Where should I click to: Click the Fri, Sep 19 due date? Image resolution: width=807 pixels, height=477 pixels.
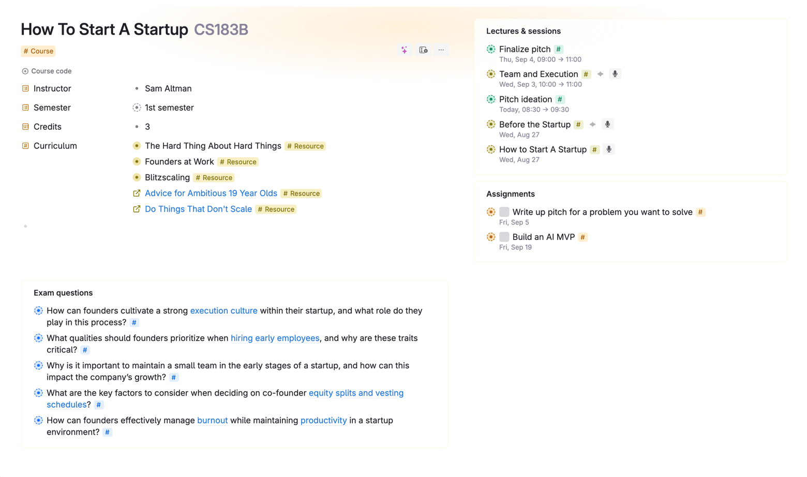pos(515,247)
